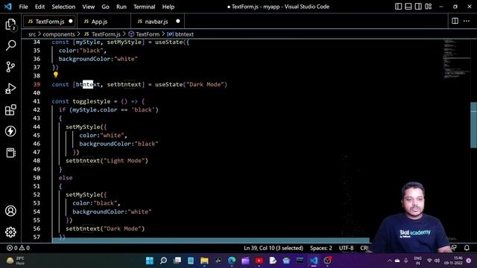Click 'togglestyle' on line 41
The image size is (477, 268).
click(x=92, y=101)
